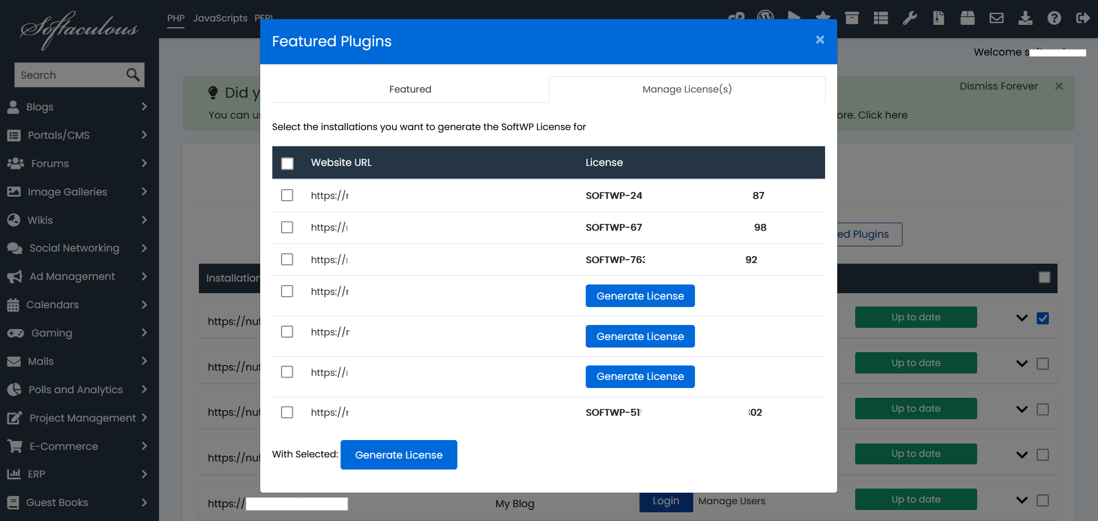Viewport: 1098px width, 521px height.
Task: Select the PHP scripts tab
Action: 176,18
